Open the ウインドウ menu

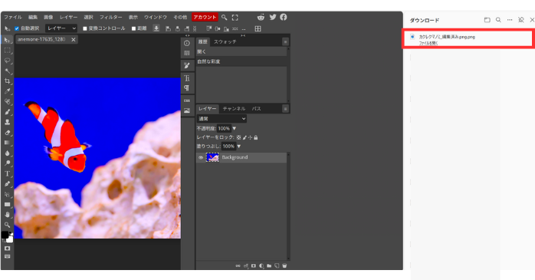tap(156, 17)
